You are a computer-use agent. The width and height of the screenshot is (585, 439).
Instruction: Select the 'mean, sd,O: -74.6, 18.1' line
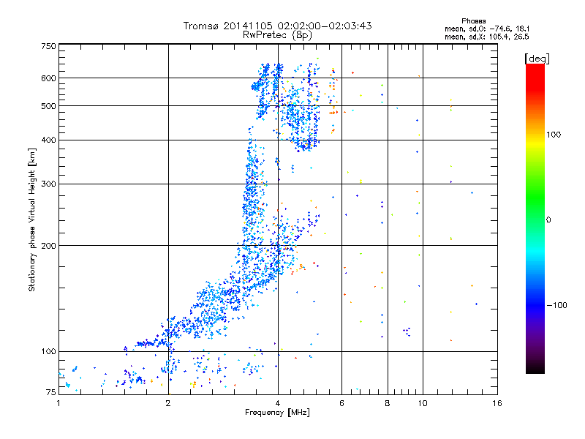[487, 29]
